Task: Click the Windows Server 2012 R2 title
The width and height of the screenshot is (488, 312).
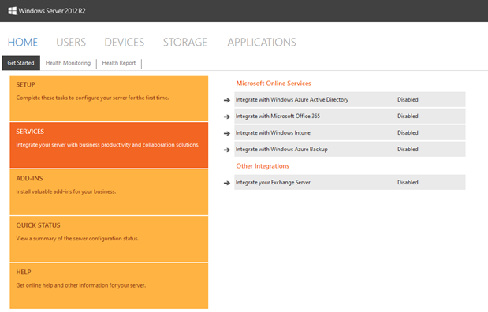Action: point(52,11)
